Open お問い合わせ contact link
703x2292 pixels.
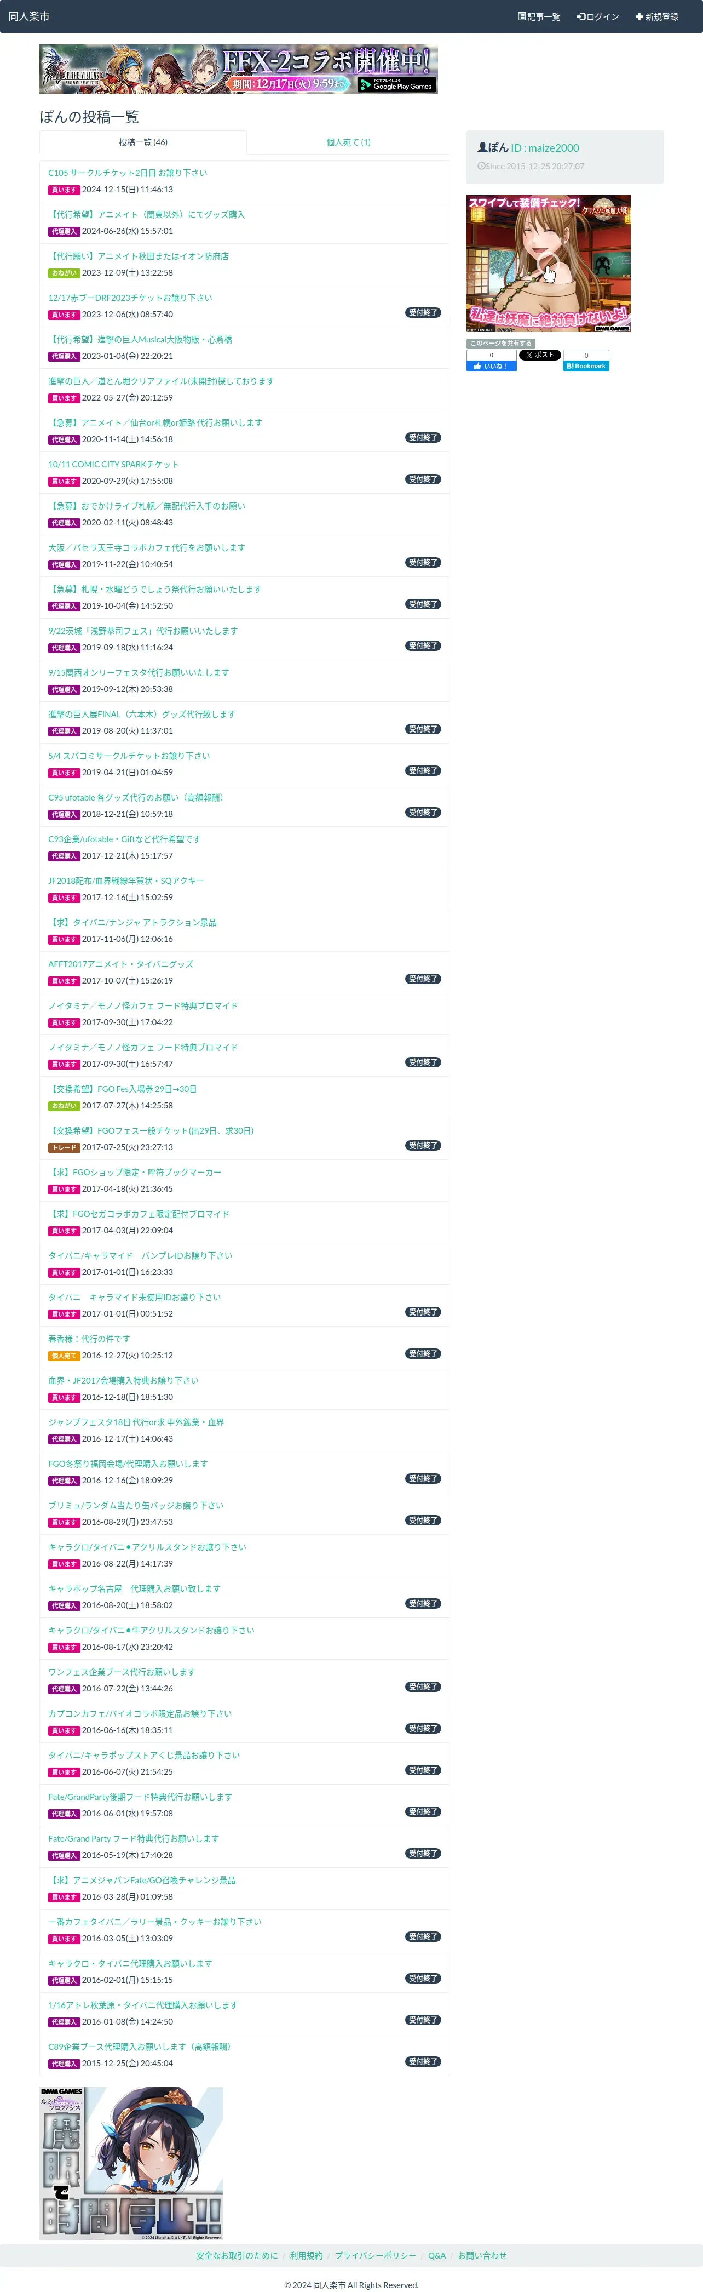click(x=482, y=2255)
